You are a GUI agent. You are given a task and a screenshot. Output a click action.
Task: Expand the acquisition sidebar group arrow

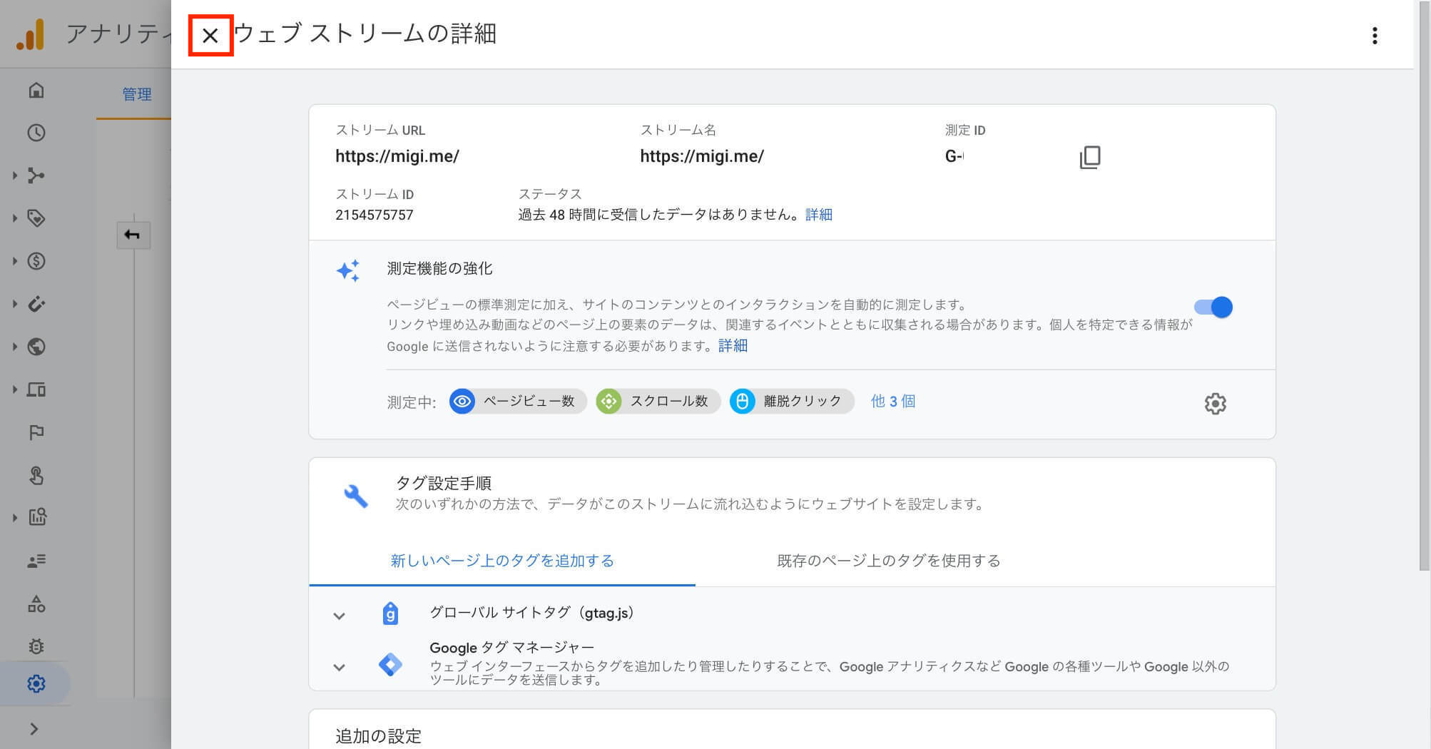coord(14,175)
